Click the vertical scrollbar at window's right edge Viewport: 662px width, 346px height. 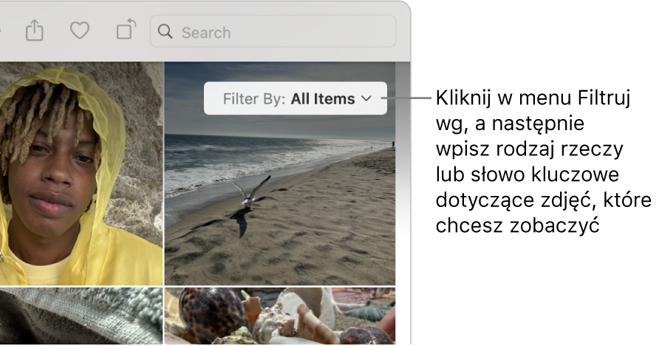pos(403,203)
